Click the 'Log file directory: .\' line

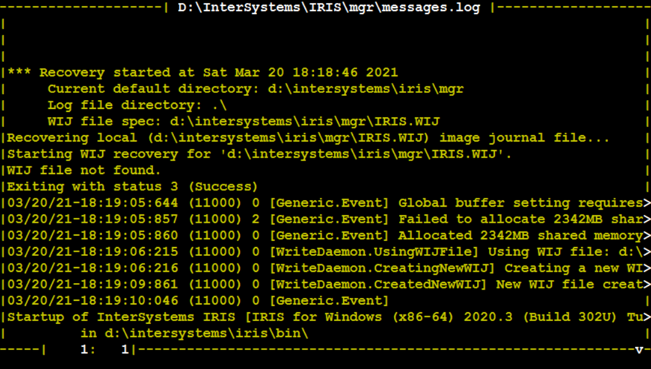[x=137, y=105]
